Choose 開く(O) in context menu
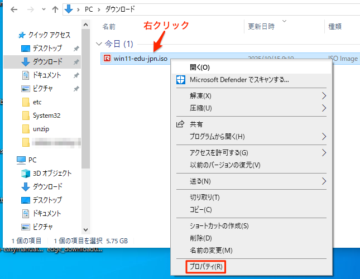 point(200,67)
